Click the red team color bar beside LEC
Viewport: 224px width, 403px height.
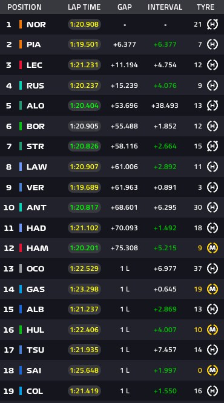pyautogui.click(x=21, y=65)
